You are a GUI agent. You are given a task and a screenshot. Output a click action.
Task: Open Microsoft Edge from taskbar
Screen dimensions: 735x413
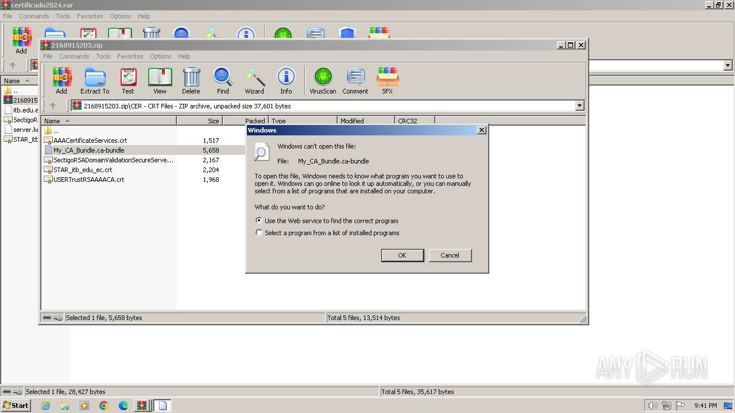point(123,406)
